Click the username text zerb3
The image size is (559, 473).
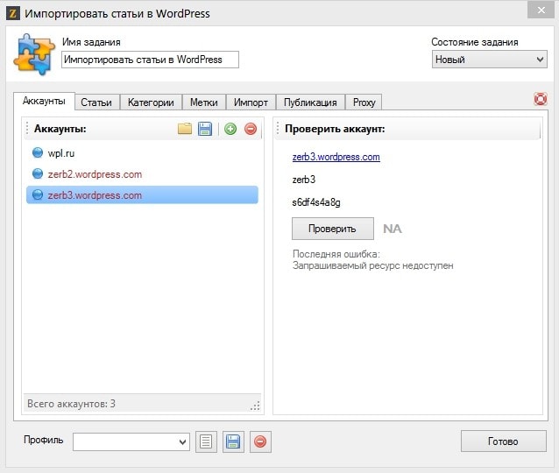click(x=304, y=180)
